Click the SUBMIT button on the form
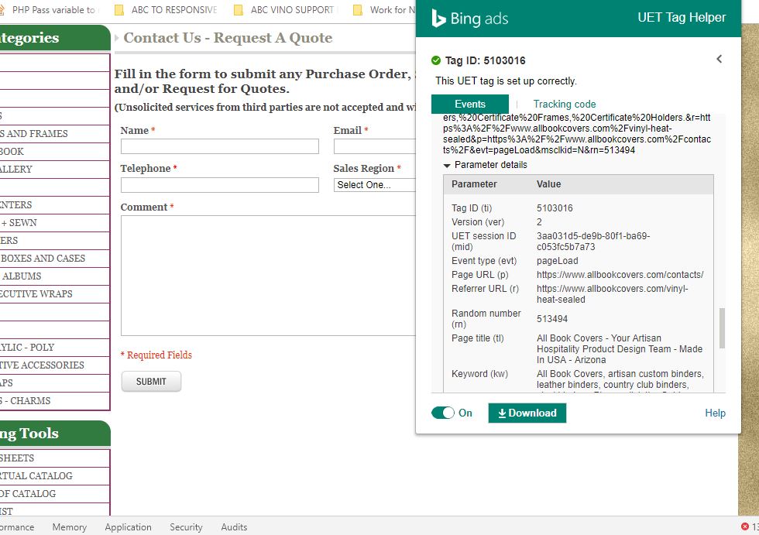Screen dimensions: 759x535 coord(151,381)
